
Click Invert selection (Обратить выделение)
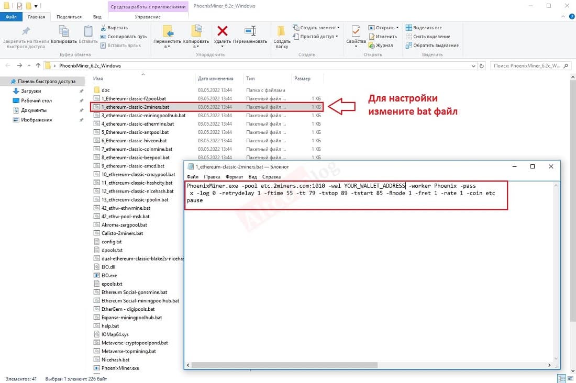432,45
